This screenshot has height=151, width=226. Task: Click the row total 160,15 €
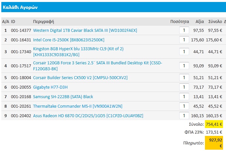tap(214, 116)
